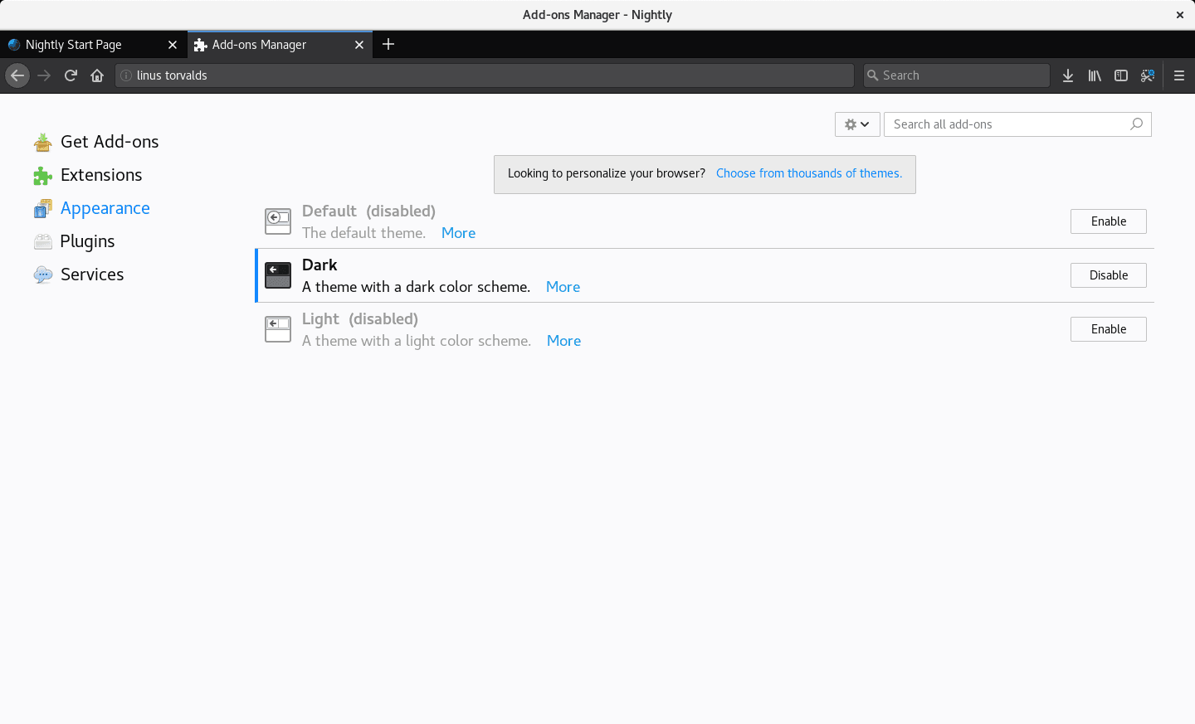Viewport: 1195px width, 724px height.
Task: Open the Get Add-ons category
Action: click(96, 142)
